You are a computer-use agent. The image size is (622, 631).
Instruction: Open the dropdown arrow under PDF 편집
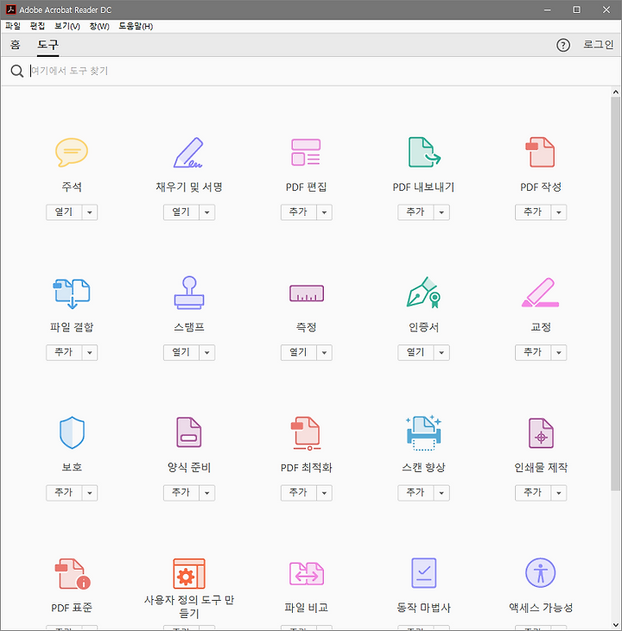(324, 212)
